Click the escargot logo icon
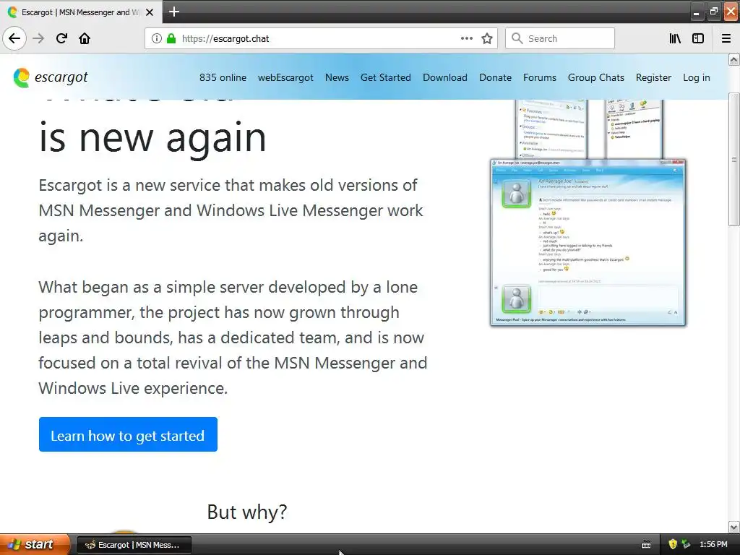Image resolution: width=740 pixels, height=555 pixels. click(x=21, y=78)
